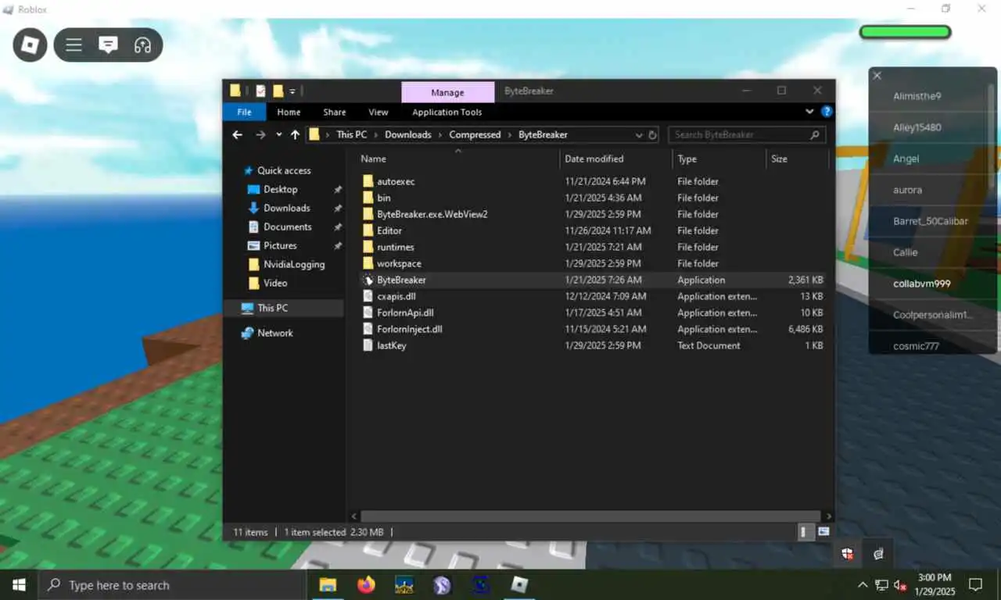Click Compressed in the address breadcrumb
This screenshot has width=1001, height=600.
click(475, 134)
